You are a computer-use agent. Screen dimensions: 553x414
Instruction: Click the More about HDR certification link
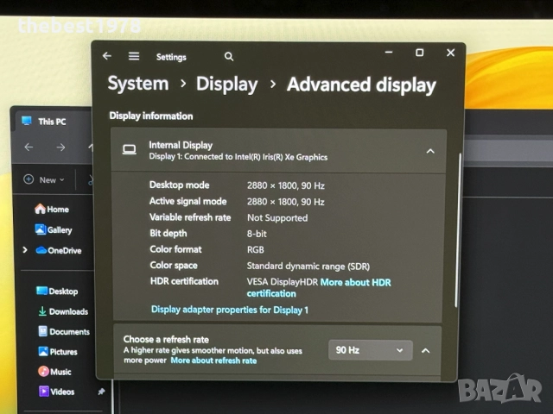355,282
